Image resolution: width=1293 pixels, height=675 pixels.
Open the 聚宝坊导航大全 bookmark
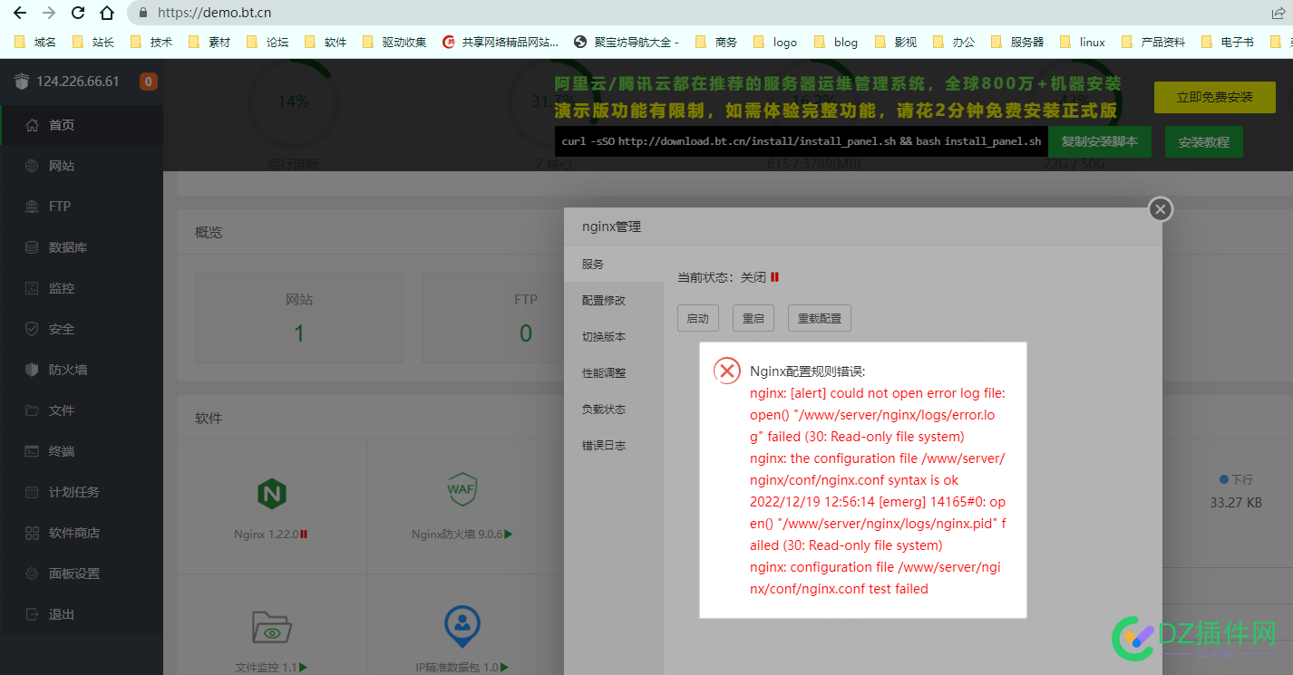coord(627,42)
